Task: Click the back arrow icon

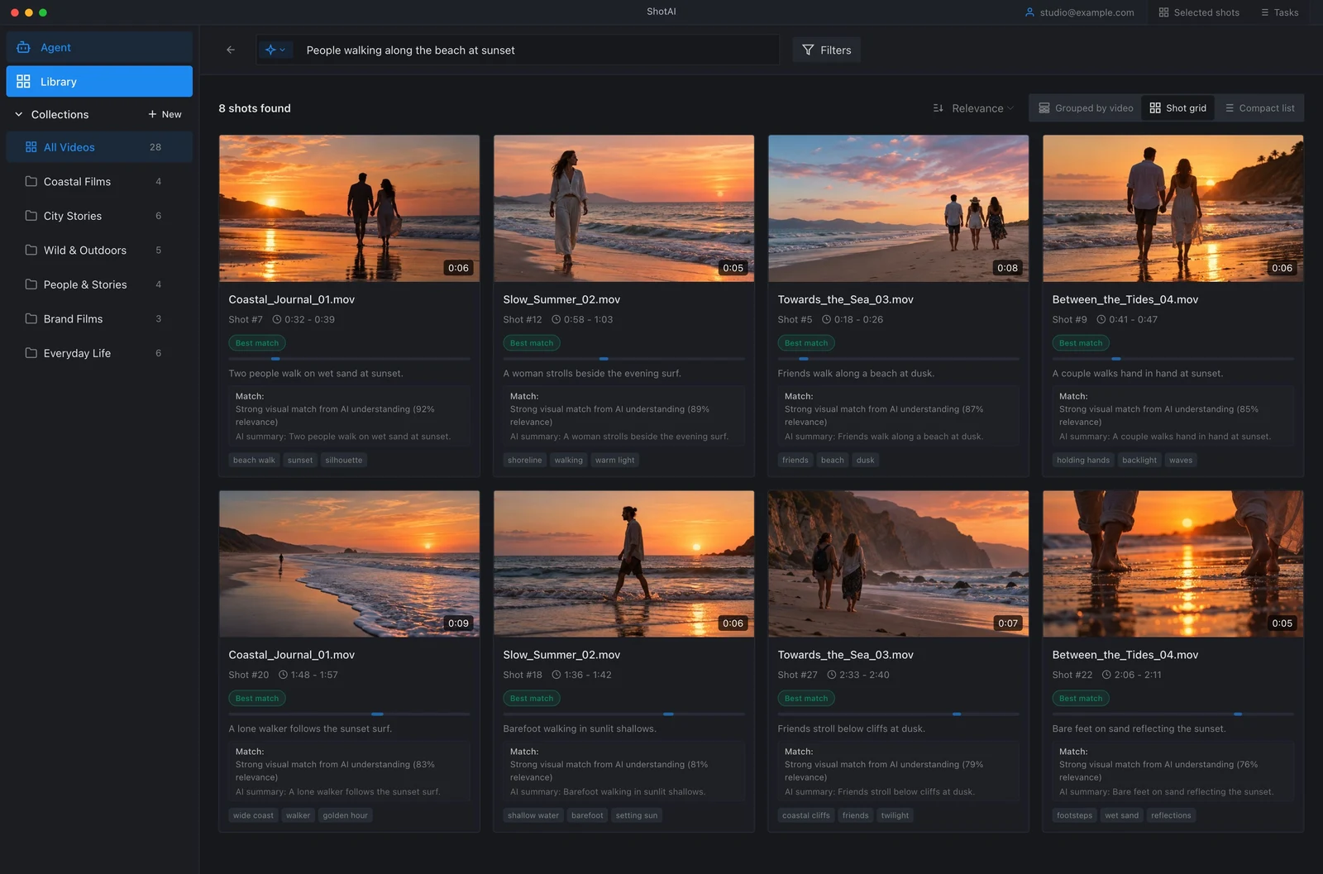Action: (231, 50)
